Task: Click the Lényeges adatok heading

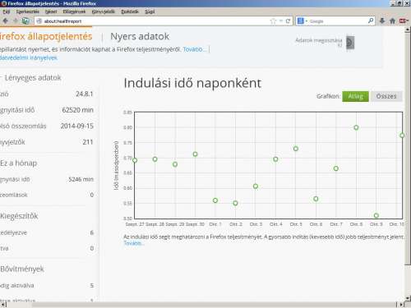Action: [x=33, y=78]
